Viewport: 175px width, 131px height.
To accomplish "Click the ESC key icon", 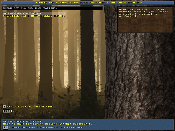I will [x=6, y=111].
